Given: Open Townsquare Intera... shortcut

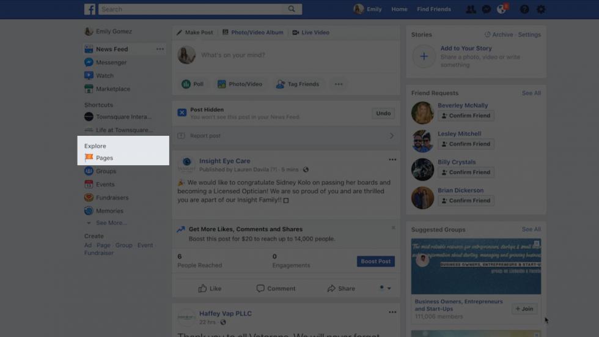Looking at the screenshot, I should 118,117.
